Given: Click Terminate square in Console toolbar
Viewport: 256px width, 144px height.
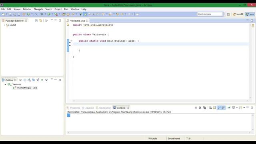Looking at the screenshot, I should point(196,108).
